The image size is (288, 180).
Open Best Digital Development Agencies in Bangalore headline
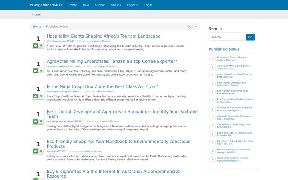[x=122, y=114]
